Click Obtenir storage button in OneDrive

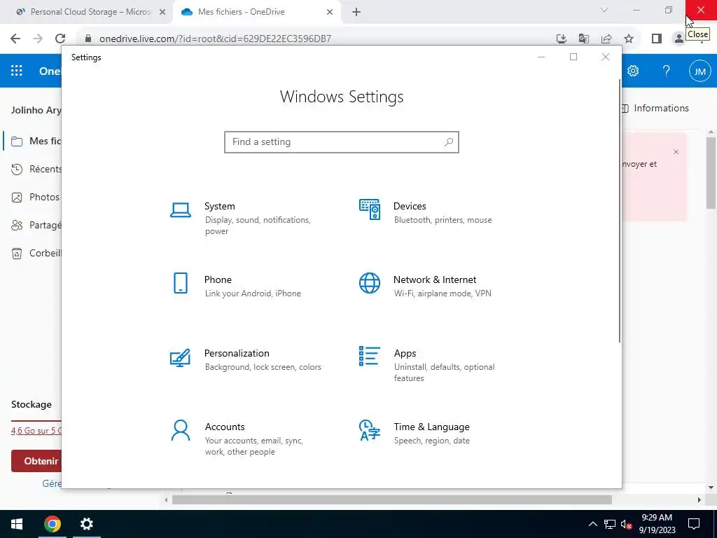pyautogui.click(x=36, y=461)
